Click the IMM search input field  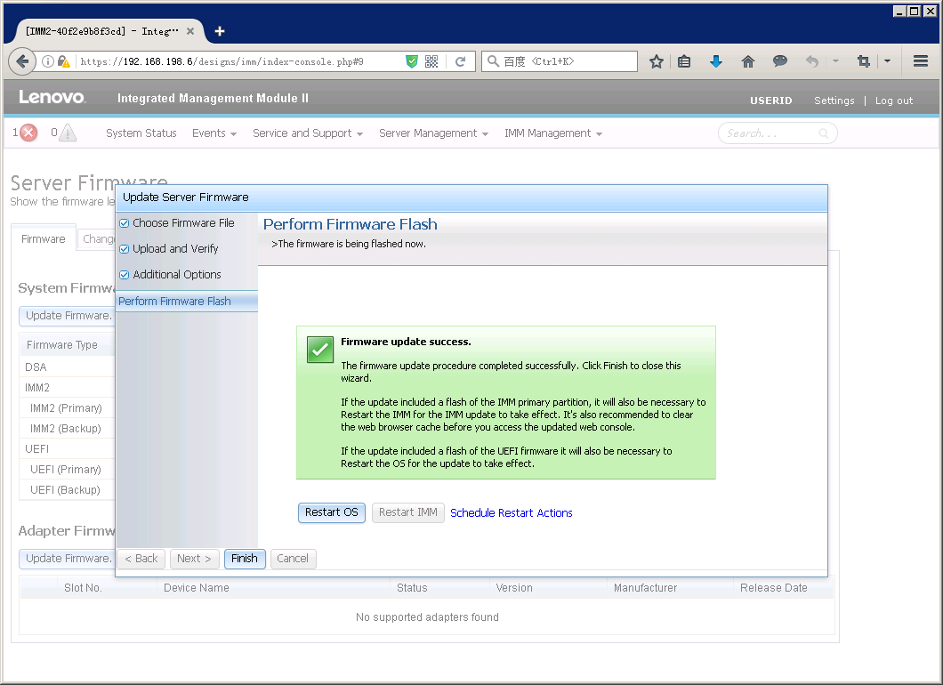click(770, 133)
